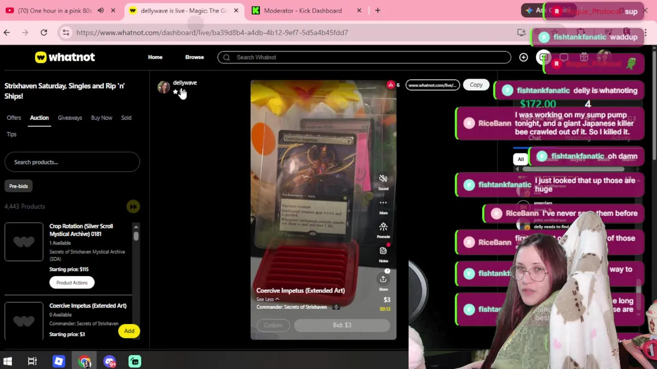This screenshot has height=369, width=657.
Task: Open the More options menu
Action: click(x=383, y=202)
